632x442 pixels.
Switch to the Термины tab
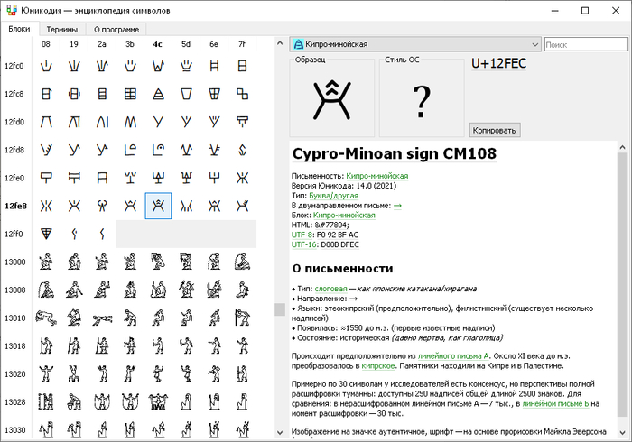pos(62,30)
